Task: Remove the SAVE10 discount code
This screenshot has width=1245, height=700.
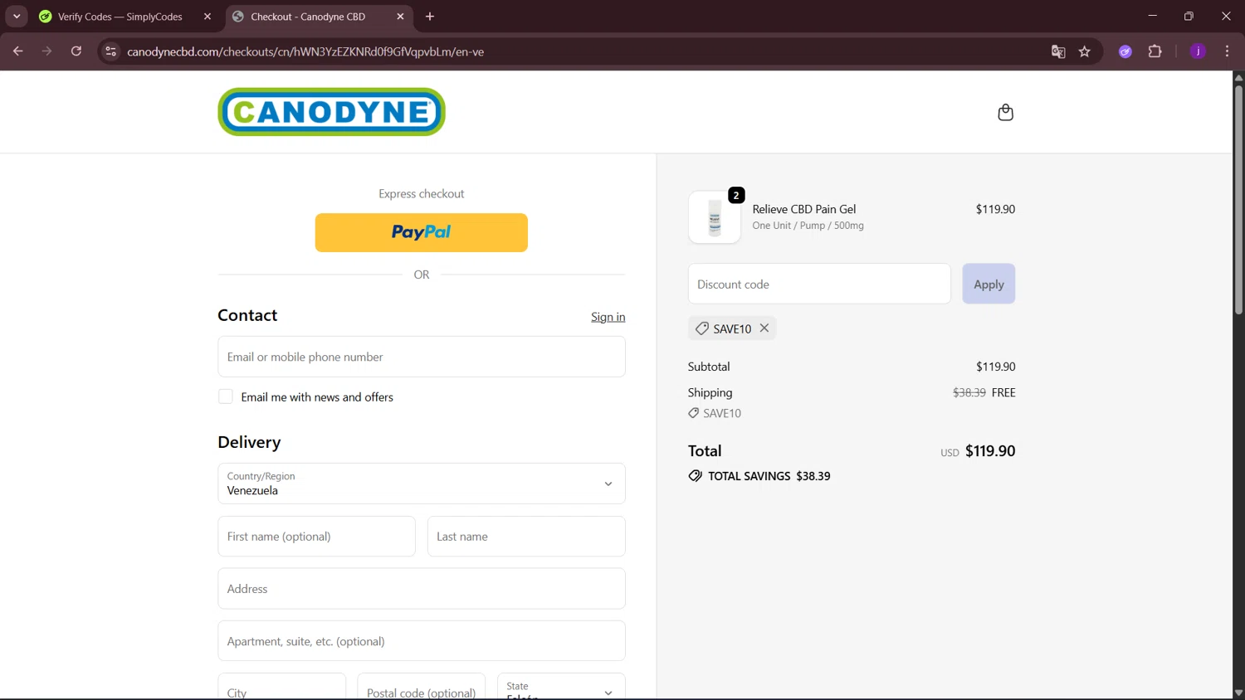Action: 764,328
